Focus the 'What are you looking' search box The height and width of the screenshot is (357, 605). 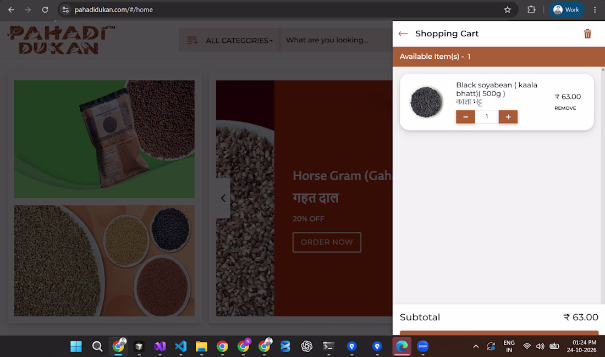pos(335,40)
